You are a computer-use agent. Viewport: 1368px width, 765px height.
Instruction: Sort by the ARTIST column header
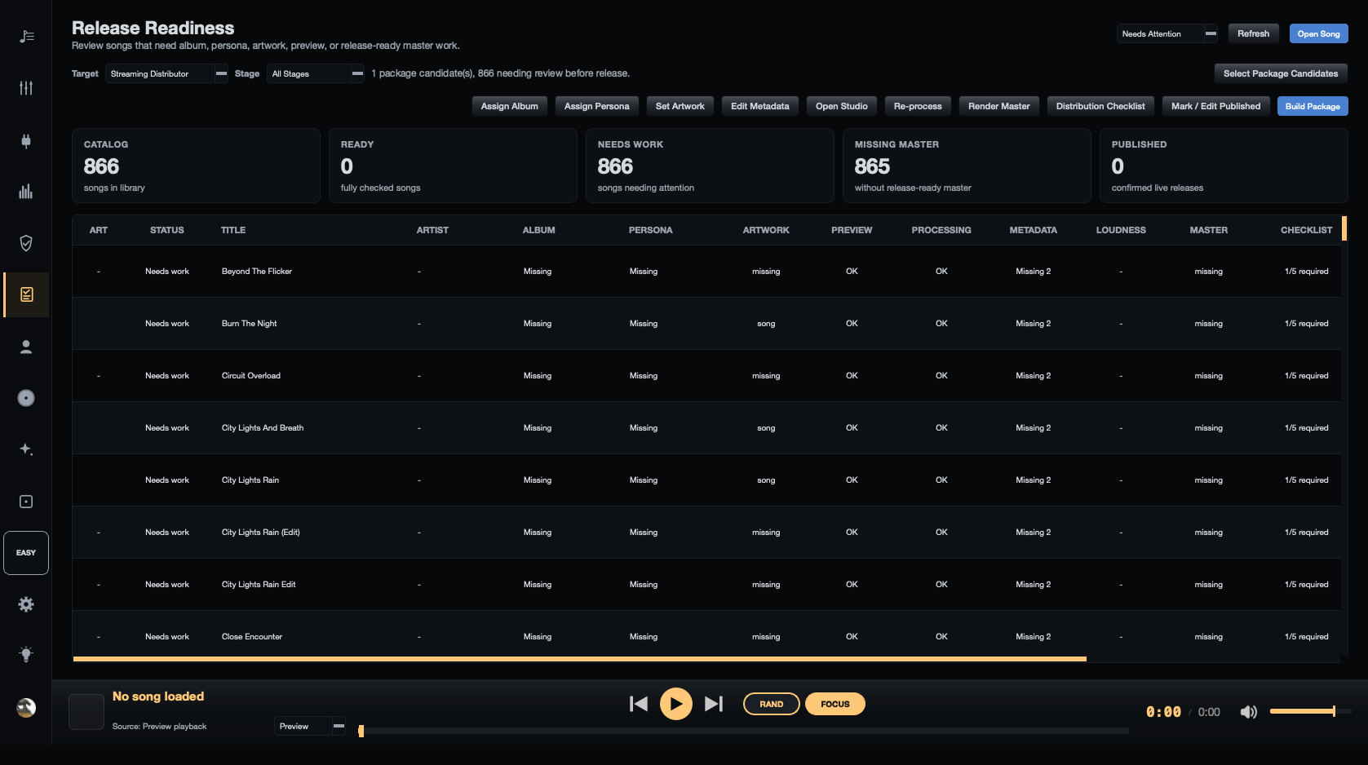pyautogui.click(x=432, y=230)
